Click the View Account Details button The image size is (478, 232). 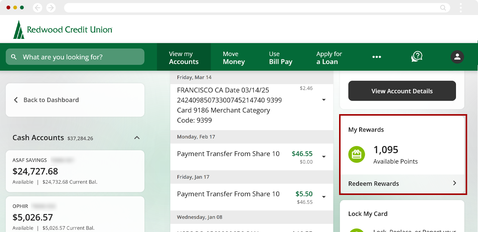(402, 91)
